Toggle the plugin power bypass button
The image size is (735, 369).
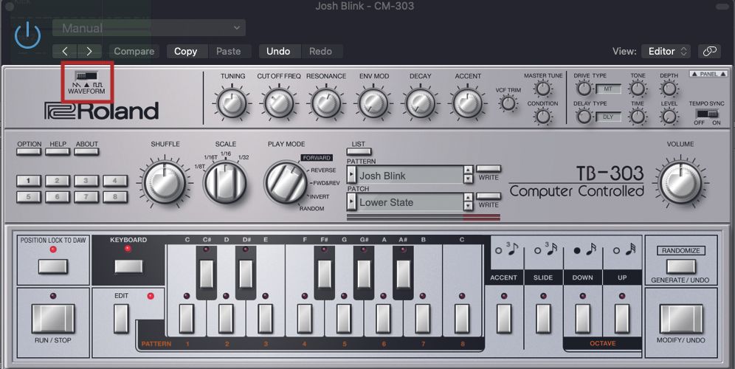(27, 35)
